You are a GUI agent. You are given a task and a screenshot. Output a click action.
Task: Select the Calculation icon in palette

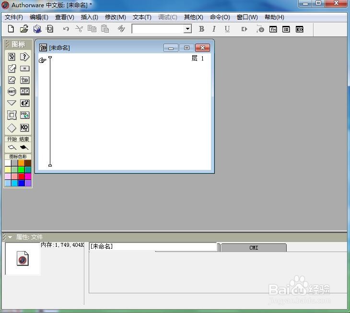(x=24, y=69)
